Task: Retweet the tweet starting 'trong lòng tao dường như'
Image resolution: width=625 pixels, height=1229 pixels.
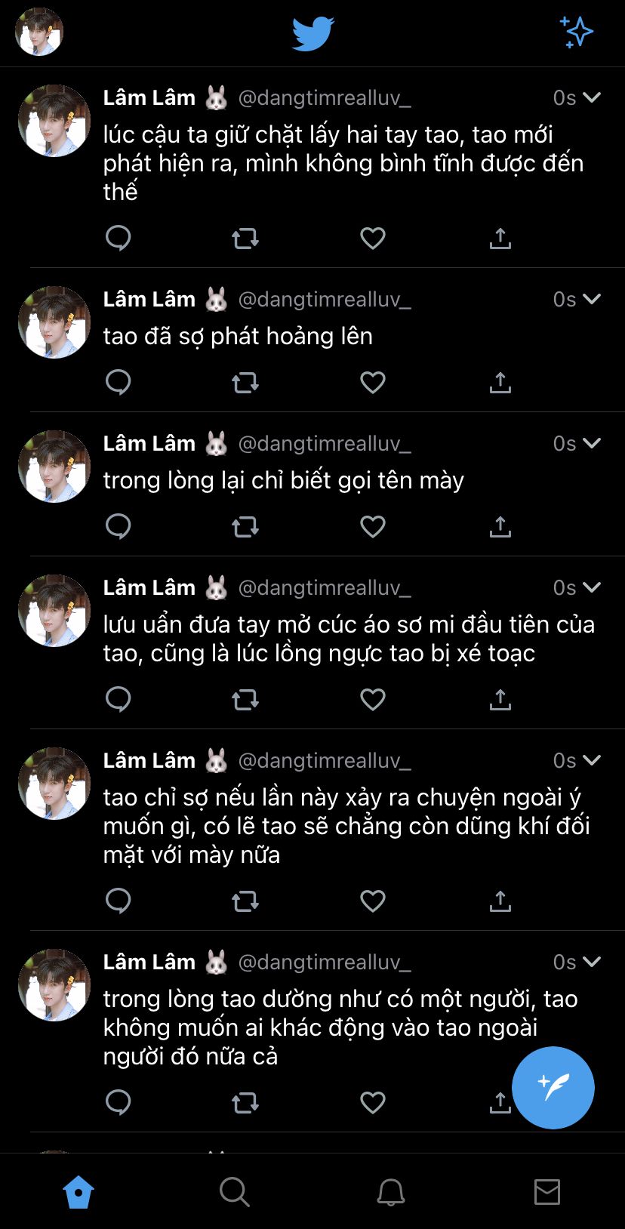Action: tap(245, 1103)
